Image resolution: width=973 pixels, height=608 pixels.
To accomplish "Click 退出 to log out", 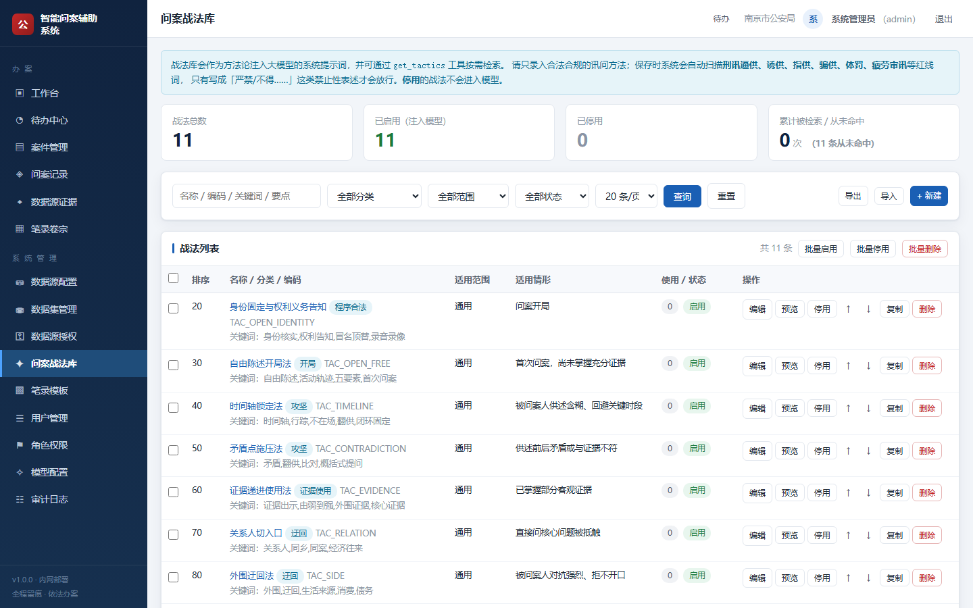I will 943,19.
